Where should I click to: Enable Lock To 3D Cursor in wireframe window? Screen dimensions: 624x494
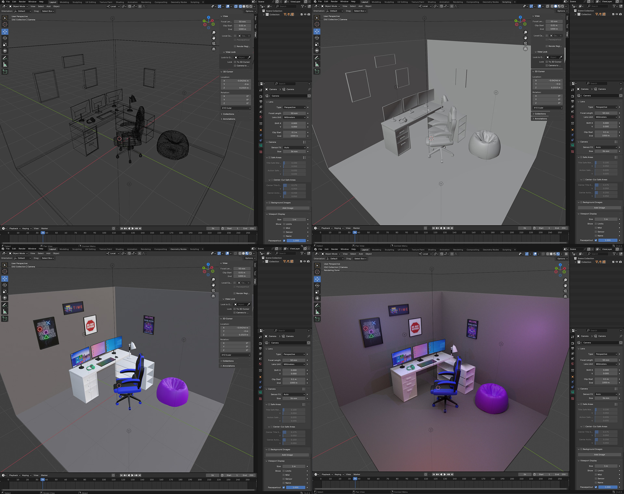tap(235, 62)
